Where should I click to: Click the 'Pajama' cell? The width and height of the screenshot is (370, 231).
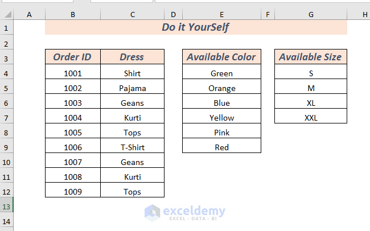(132, 88)
